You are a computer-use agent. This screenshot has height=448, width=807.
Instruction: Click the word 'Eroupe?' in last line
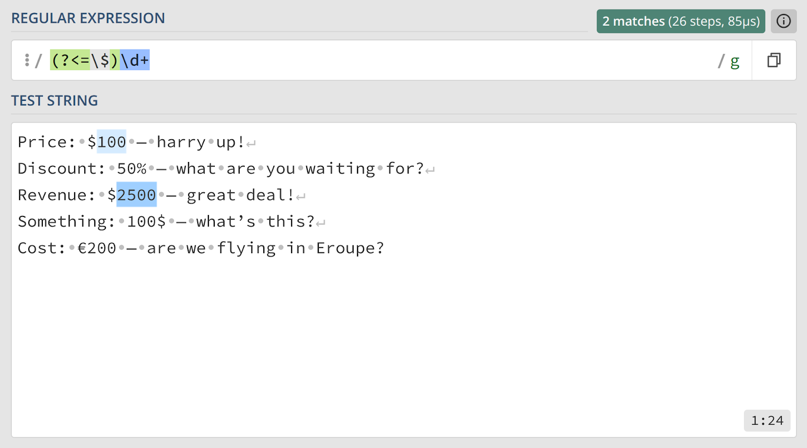[x=350, y=248]
